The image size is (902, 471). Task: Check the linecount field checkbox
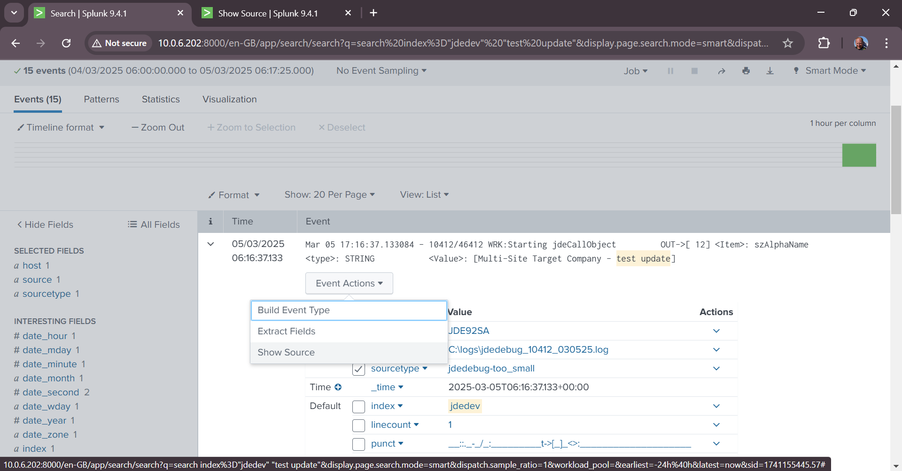click(358, 425)
